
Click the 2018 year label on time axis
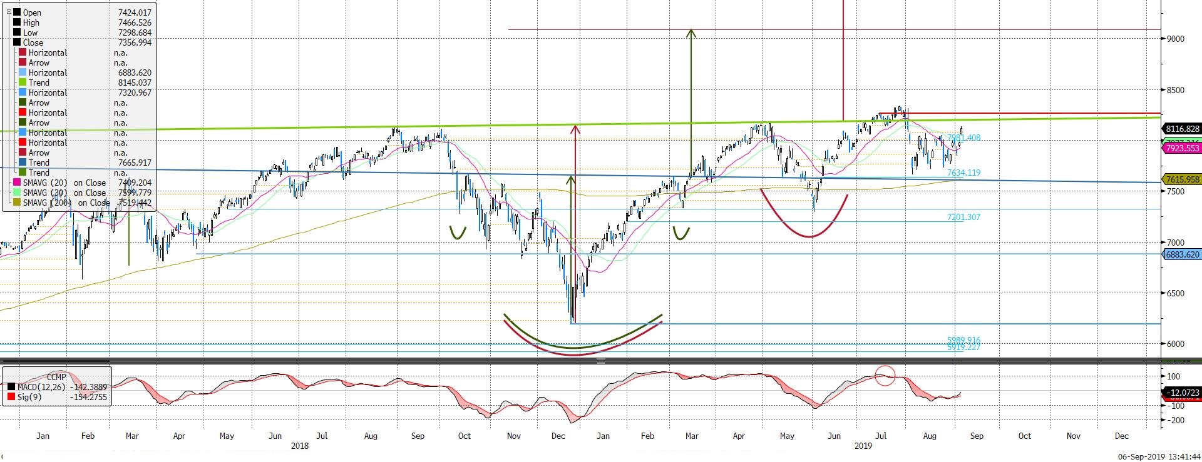pyautogui.click(x=300, y=446)
